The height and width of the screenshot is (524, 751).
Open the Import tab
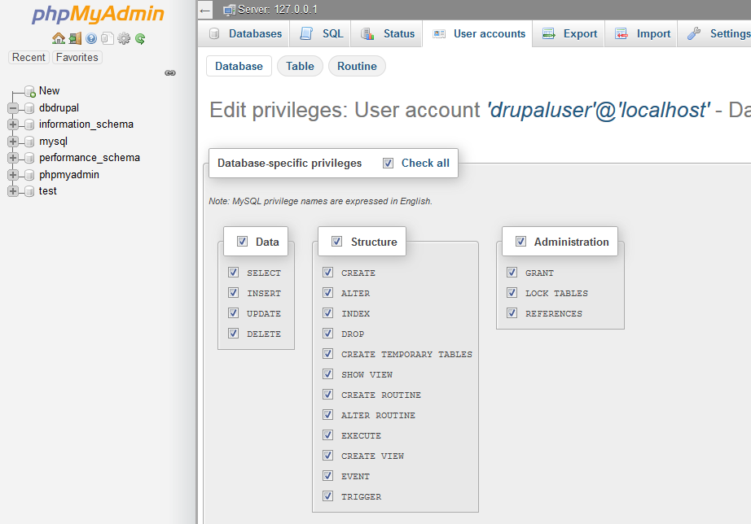tap(641, 34)
